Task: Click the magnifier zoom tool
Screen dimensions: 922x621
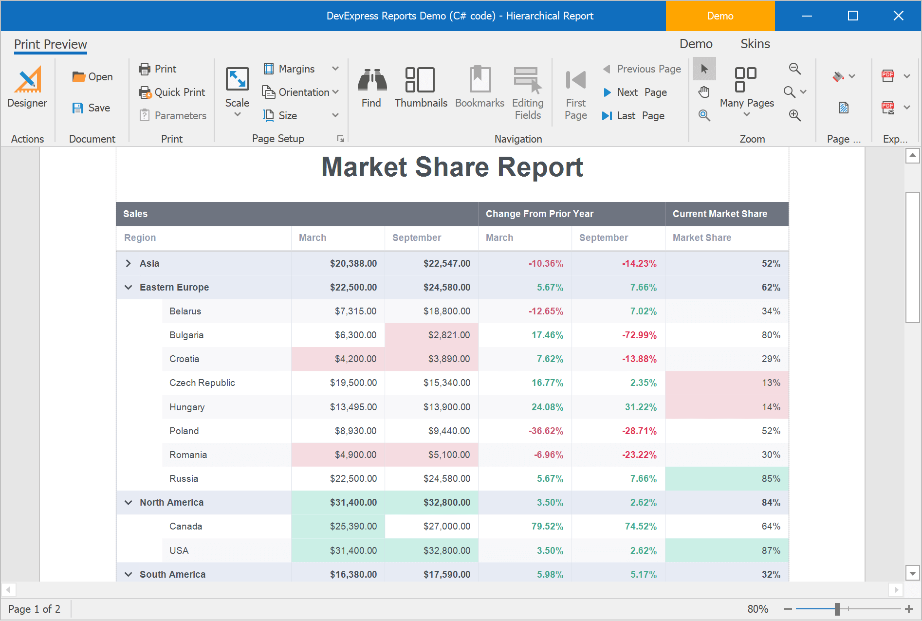Action: (x=704, y=115)
